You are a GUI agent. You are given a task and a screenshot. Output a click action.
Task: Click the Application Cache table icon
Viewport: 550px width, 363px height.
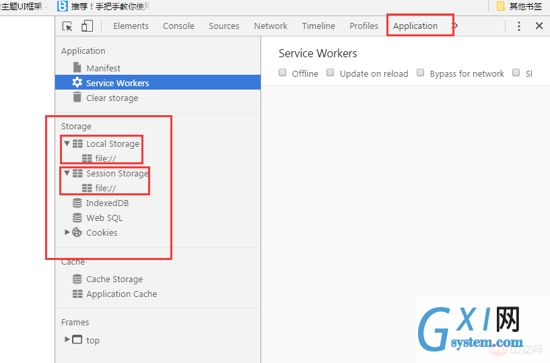(x=77, y=294)
